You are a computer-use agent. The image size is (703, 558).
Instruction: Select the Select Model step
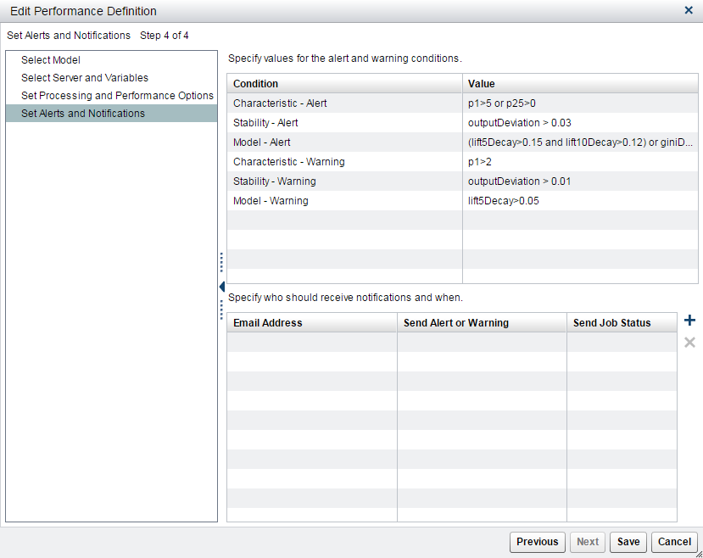point(51,60)
